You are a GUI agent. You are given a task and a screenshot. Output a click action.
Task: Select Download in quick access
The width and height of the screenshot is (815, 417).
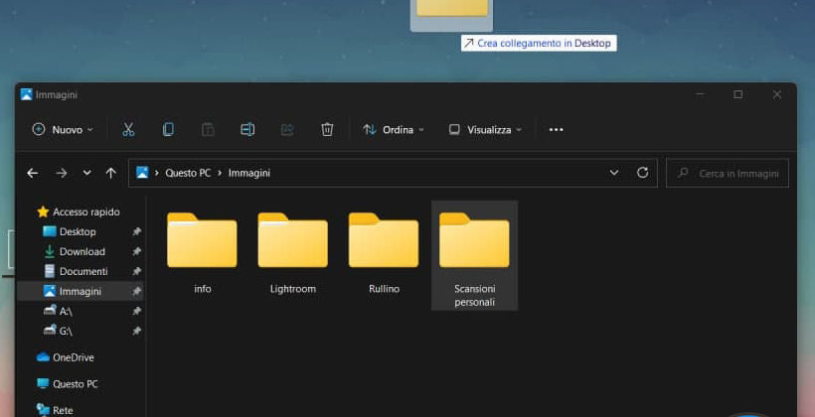(81, 251)
